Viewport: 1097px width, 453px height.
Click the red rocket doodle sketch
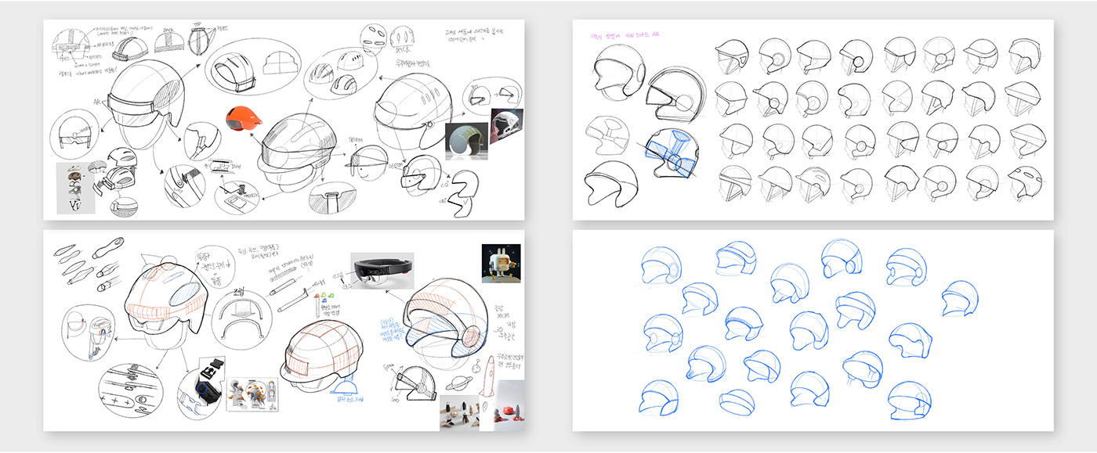click(490, 376)
